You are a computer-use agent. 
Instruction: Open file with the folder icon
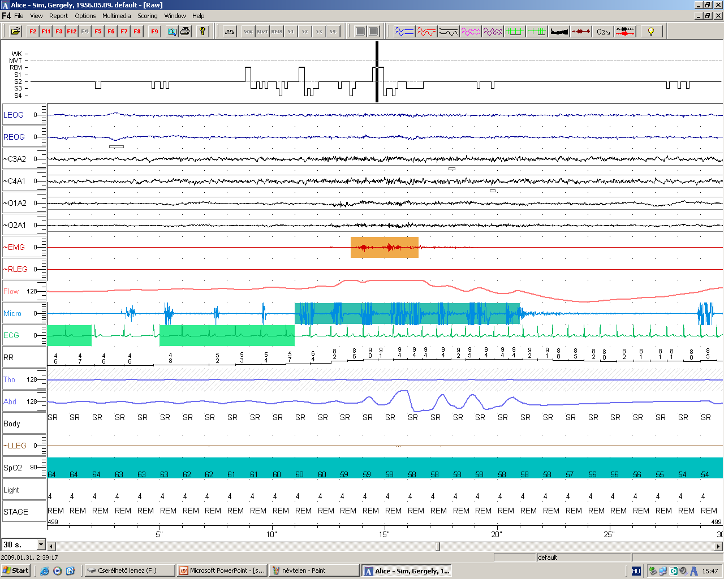click(15, 32)
